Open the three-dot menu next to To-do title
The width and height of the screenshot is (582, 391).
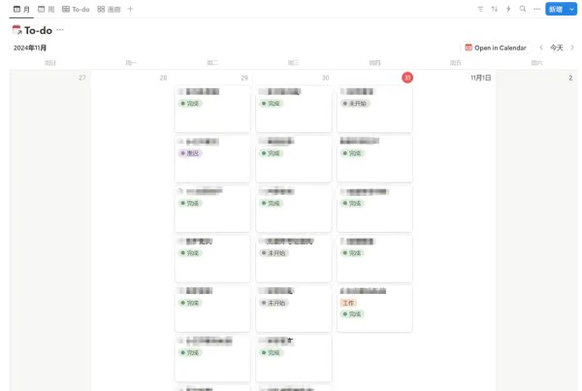point(60,29)
